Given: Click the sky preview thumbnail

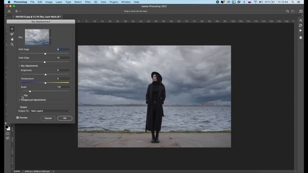Looking at the screenshot, I should [37, 37].
